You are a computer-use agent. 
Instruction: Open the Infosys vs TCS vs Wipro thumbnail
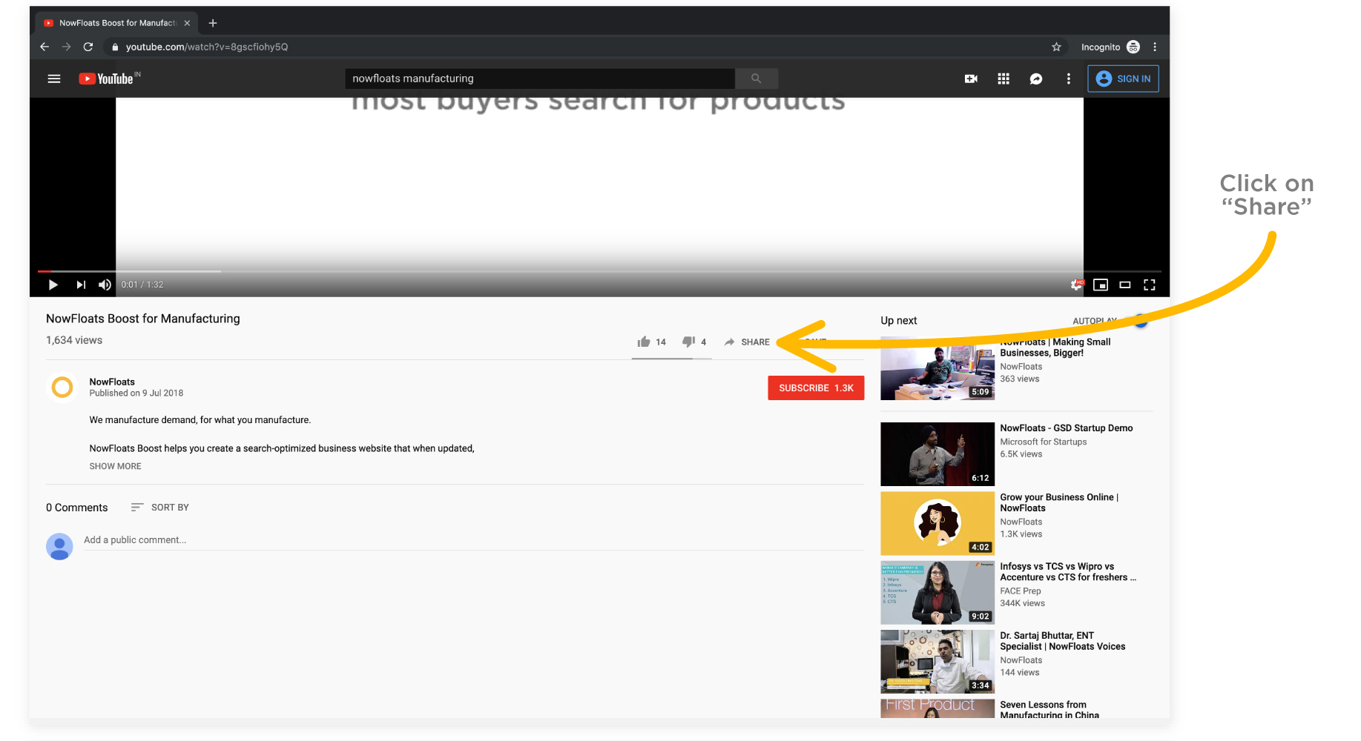coord(937,592)
